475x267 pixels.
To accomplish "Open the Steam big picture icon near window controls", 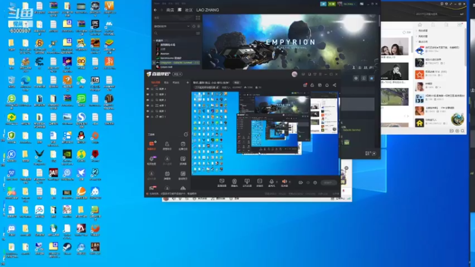I will (362, 4).
